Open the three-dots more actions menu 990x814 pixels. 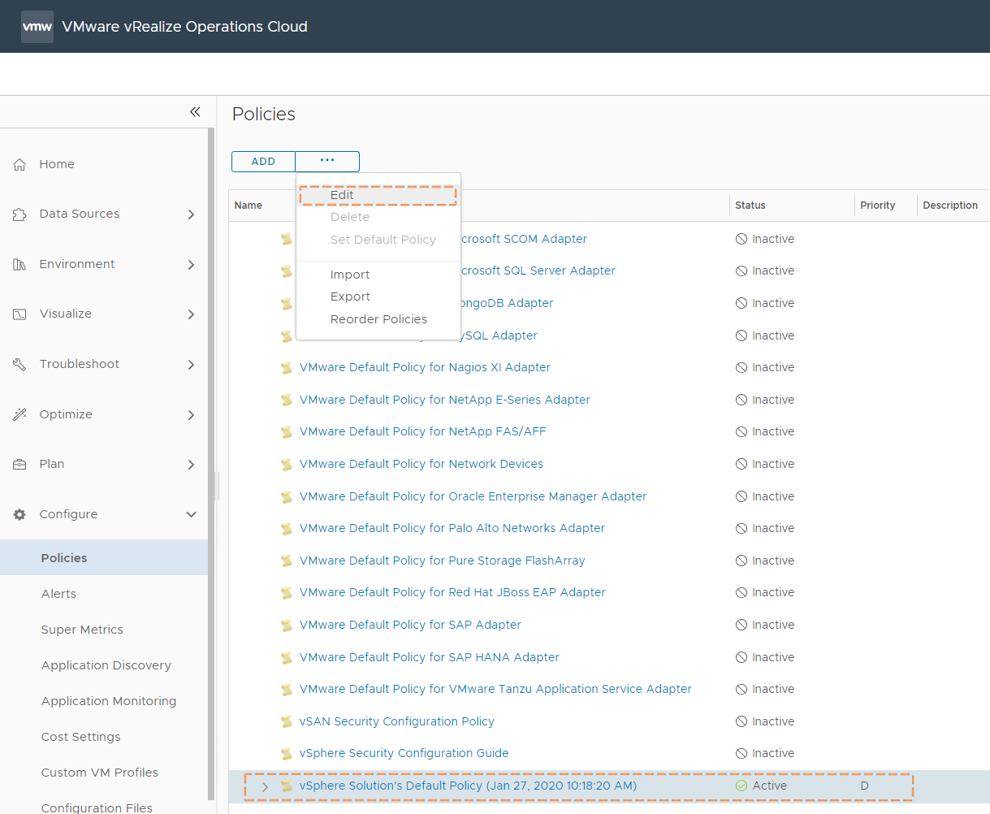click(327, 161)
